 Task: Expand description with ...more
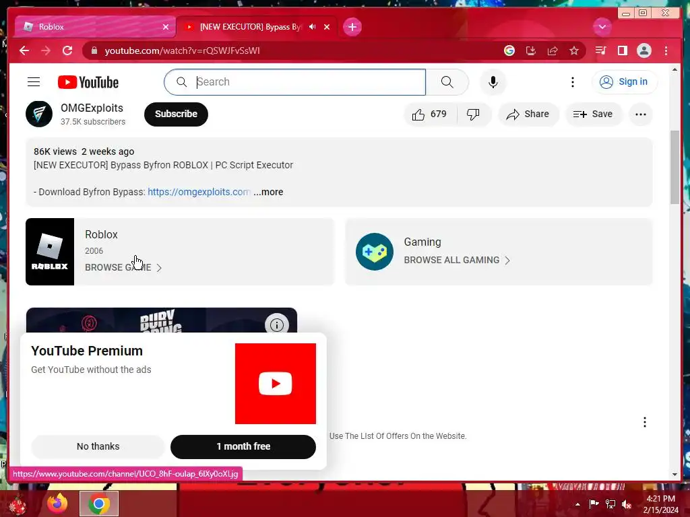pyautogui.click(x=268, y=192)
